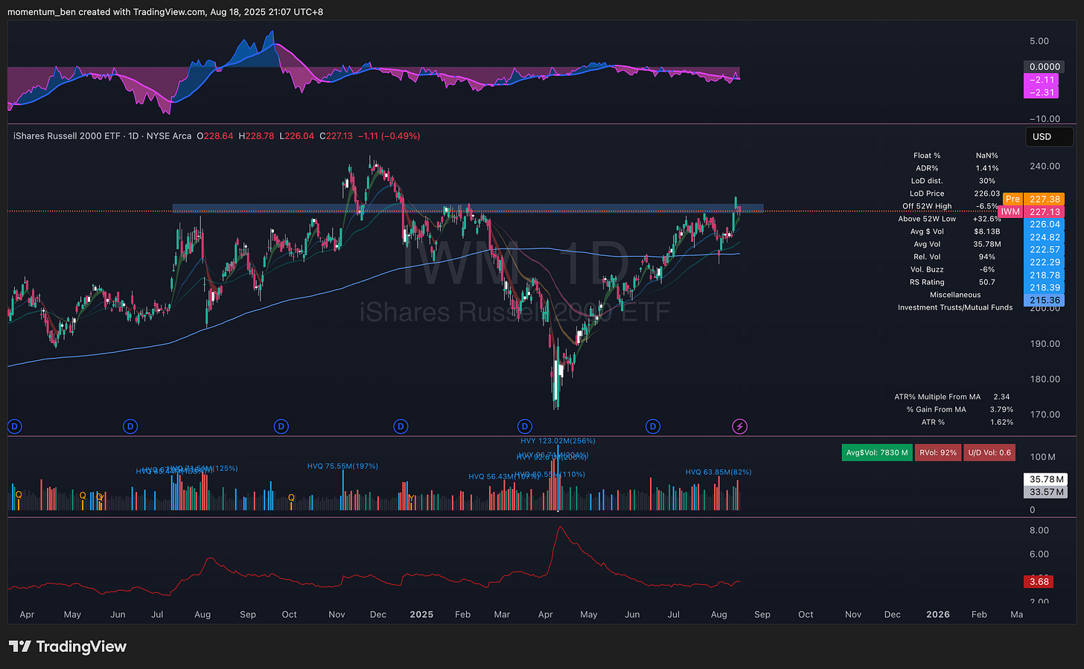Click the dividend D marker near June 2024
The image size is (1084, 669).
130,426
